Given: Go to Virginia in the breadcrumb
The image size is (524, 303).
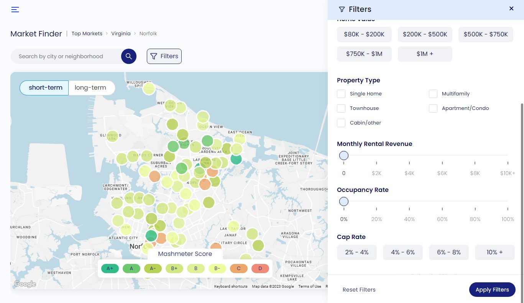Looking at the screenshot, I should click(121, 34).
